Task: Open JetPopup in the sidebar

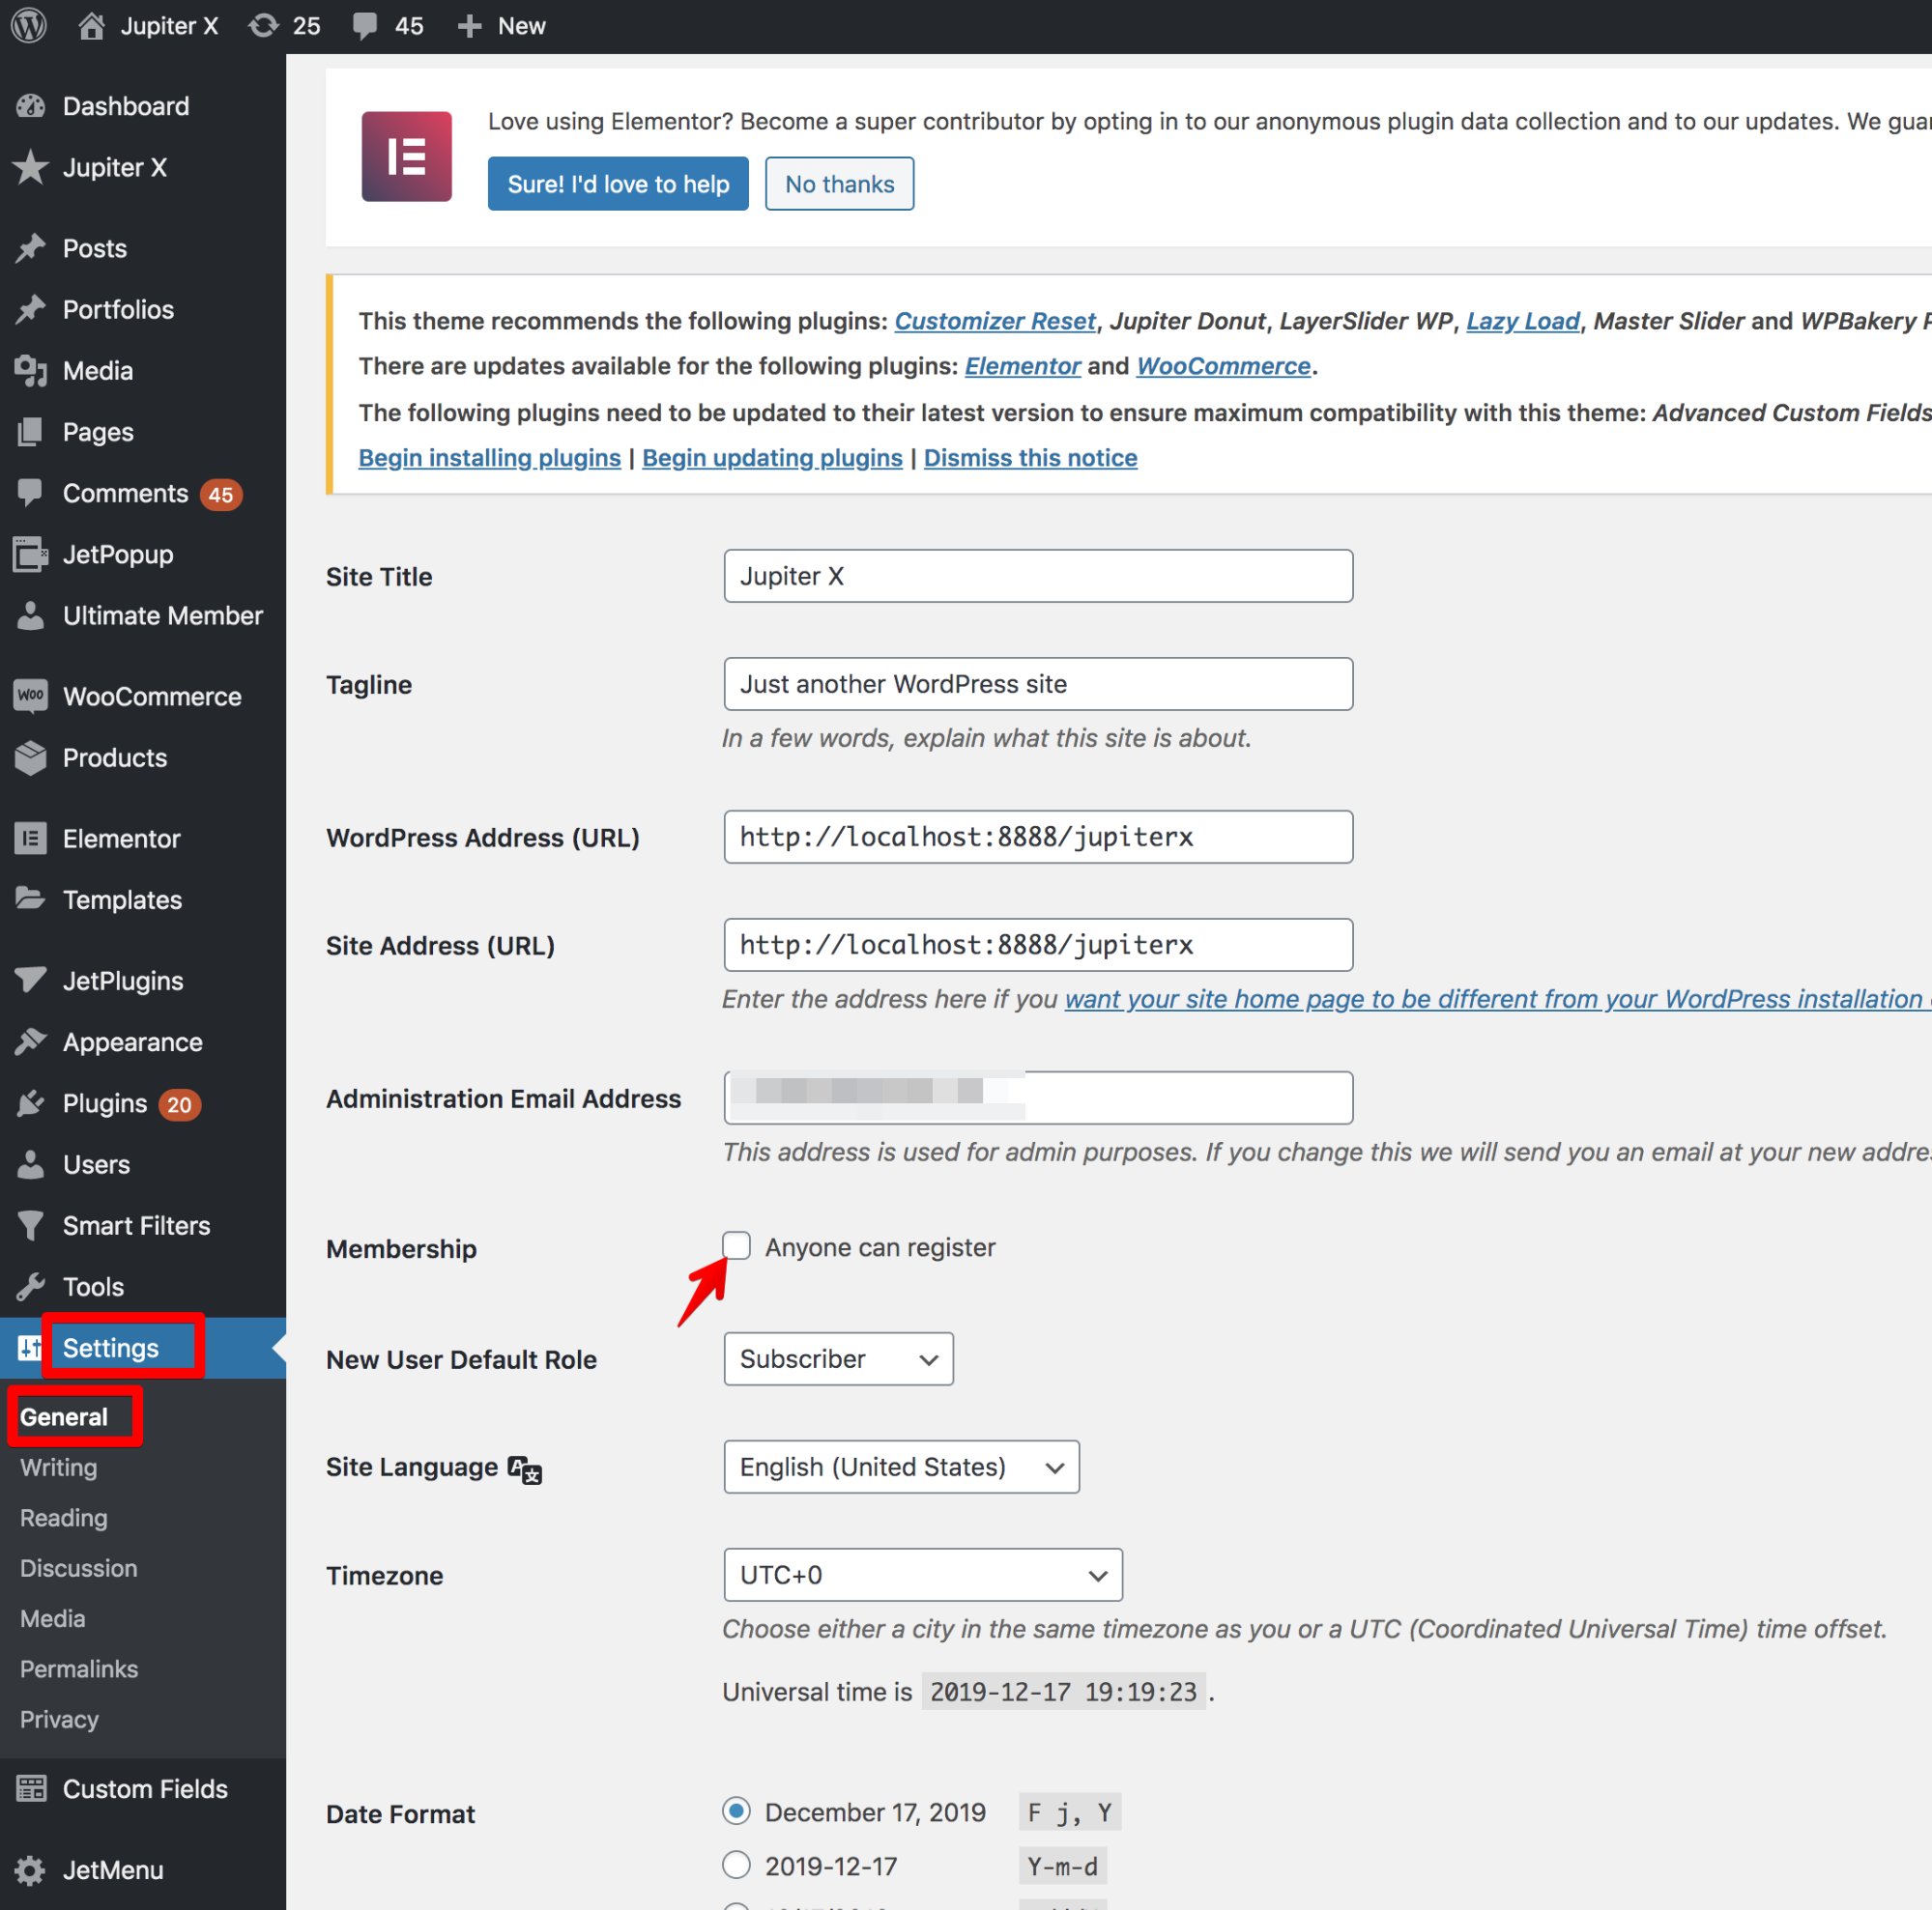Action: point(117,555)
